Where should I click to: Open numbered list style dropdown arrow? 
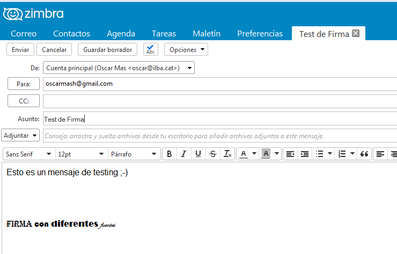(x=352, y=153)
